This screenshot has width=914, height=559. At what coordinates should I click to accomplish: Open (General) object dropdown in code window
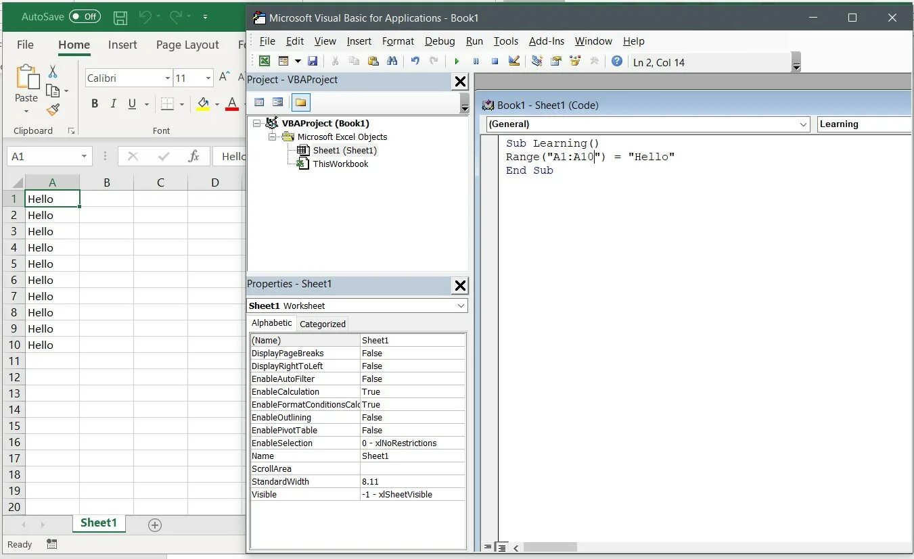click(x=803, y=124)
